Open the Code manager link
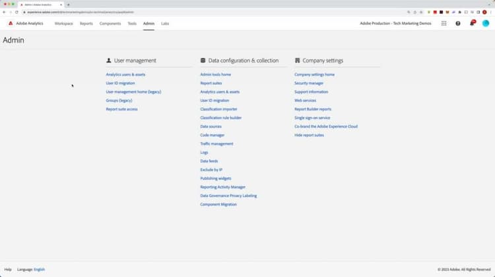This screenshot has height=277, width=495. 212,135
